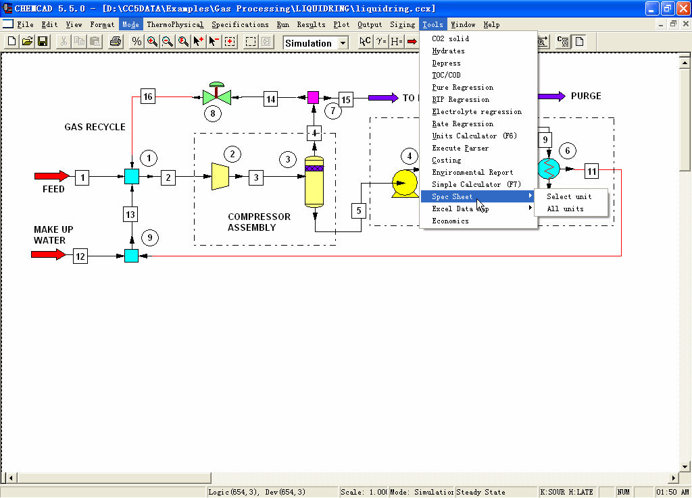Open the Edit menu
Image resolution: width=692 pixels, height=498 pixels.
[49, 25]
